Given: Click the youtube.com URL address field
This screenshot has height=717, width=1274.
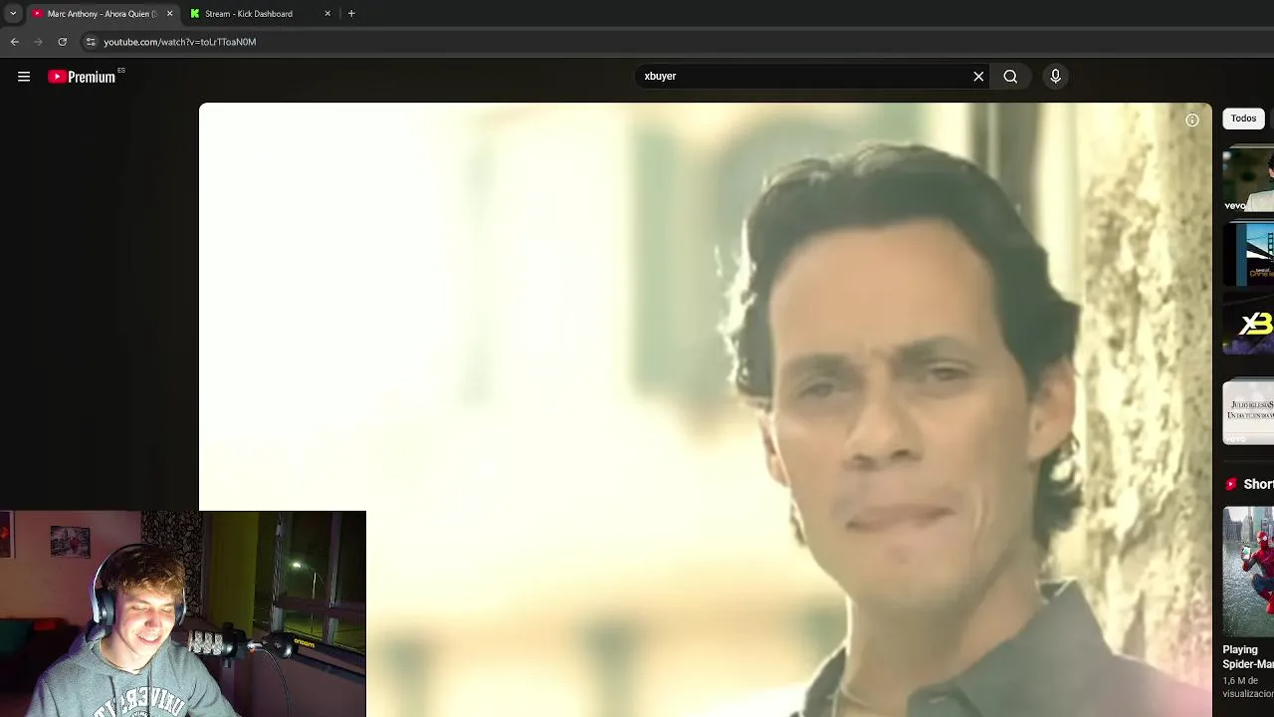Looking at the screenshot, I should point(179,42).
